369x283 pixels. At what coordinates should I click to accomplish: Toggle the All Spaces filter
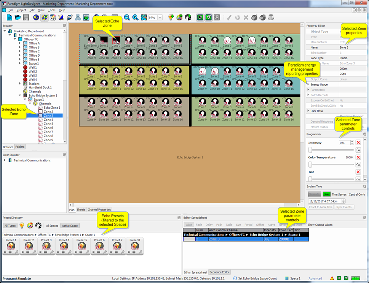52,226
